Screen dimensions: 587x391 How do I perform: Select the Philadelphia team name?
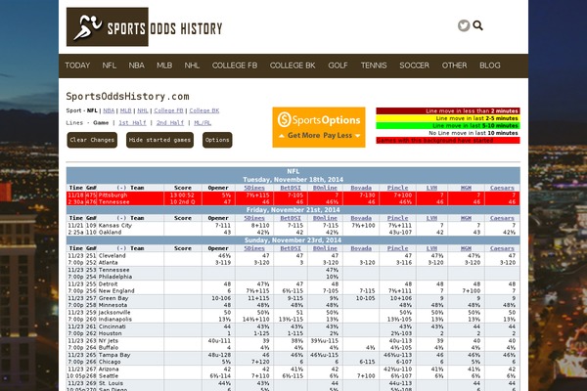click(x=115, y=277)
